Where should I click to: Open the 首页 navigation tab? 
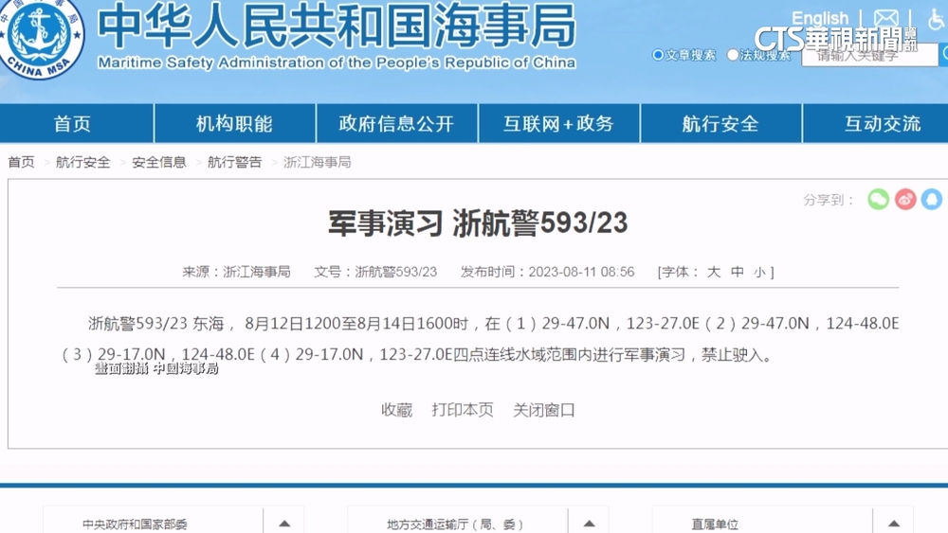tap(76, 124)
